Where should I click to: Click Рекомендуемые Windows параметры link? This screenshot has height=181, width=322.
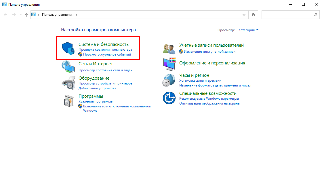point(209,99)
